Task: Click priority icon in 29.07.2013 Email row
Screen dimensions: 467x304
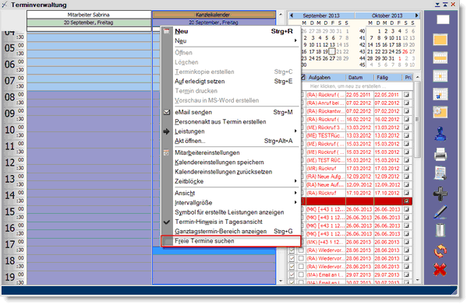Action: click(406, 275)
